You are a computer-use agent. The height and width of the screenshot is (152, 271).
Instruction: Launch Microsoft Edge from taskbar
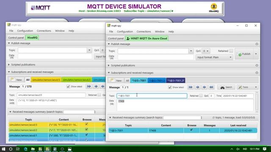click(25, 149)
